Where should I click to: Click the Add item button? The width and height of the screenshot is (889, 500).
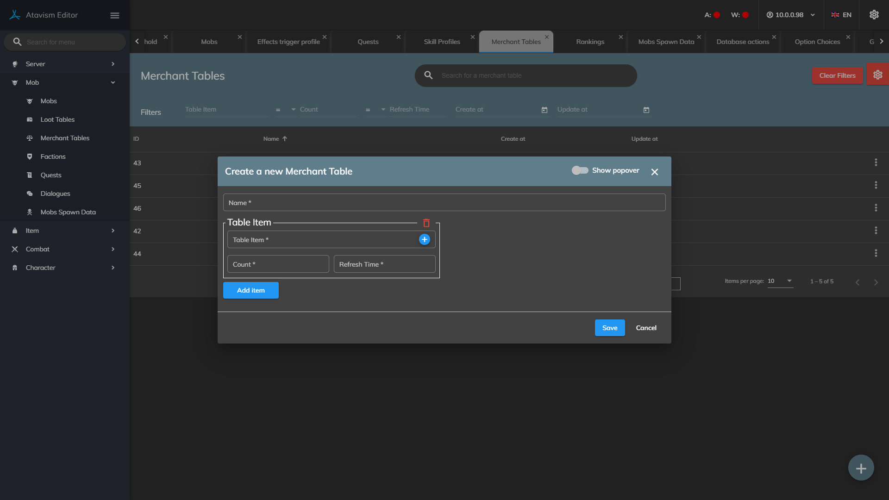(250, 290)
